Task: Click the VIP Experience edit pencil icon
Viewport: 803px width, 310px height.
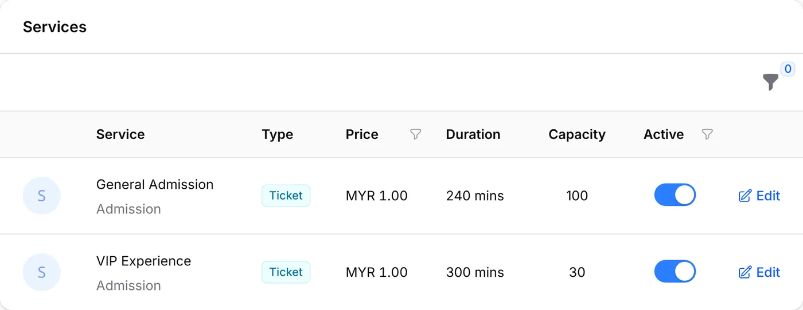Action: point(745,272)
